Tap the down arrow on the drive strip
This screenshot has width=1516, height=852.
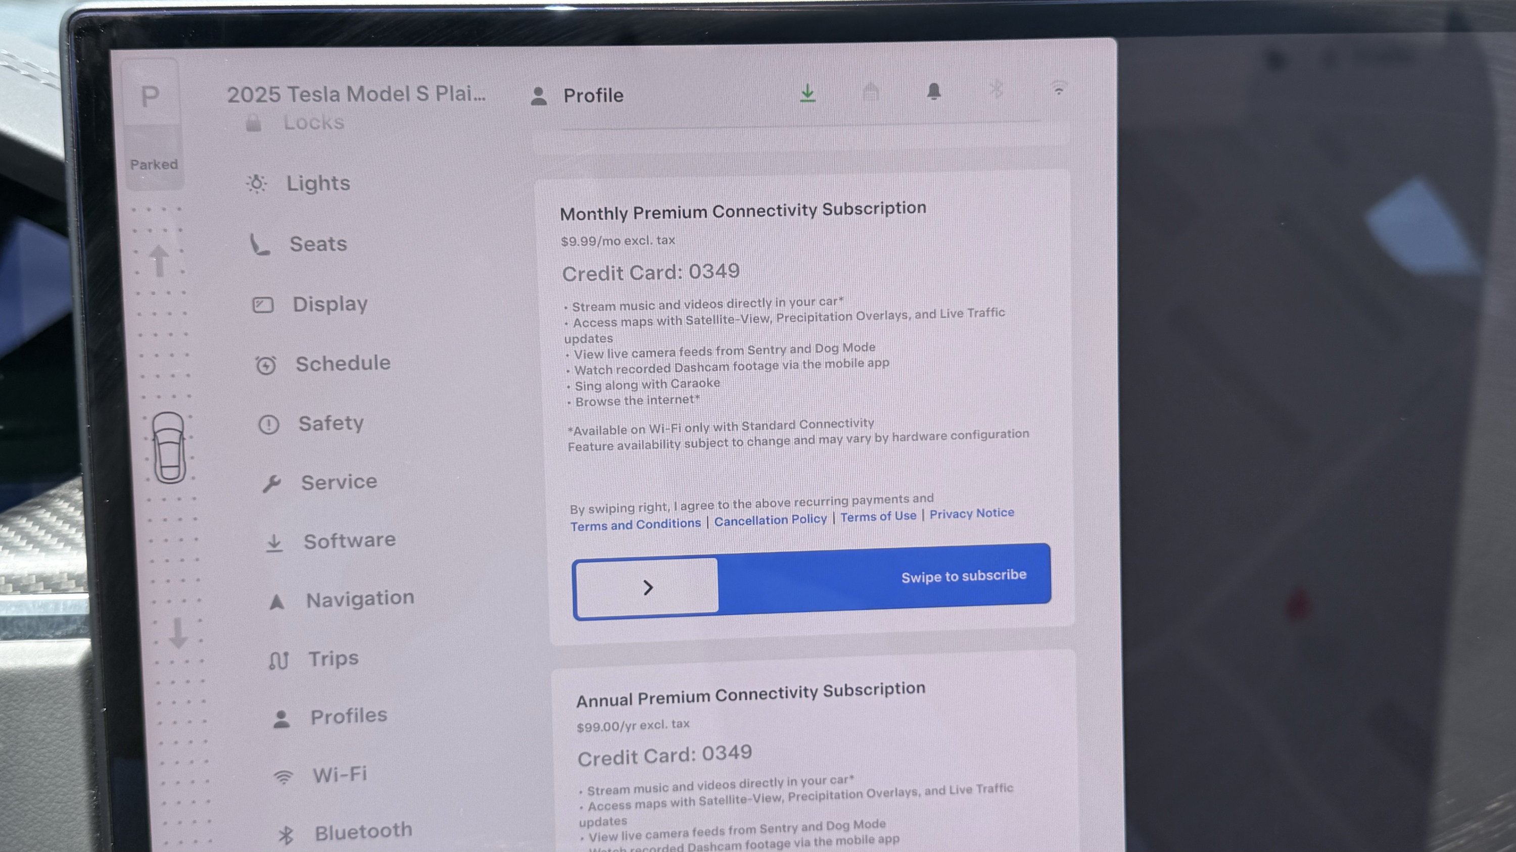[x=178, y=633]
